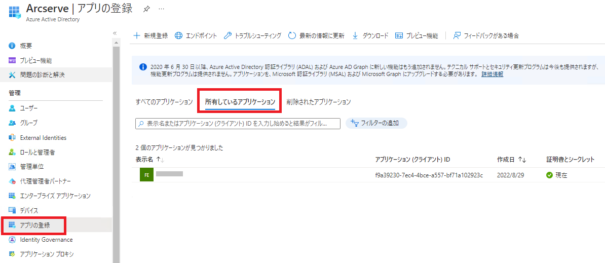The height and width of the screenshot is (263, 605).
Task: Click the 2022/8/29 creation date cell
Action: 510,175
